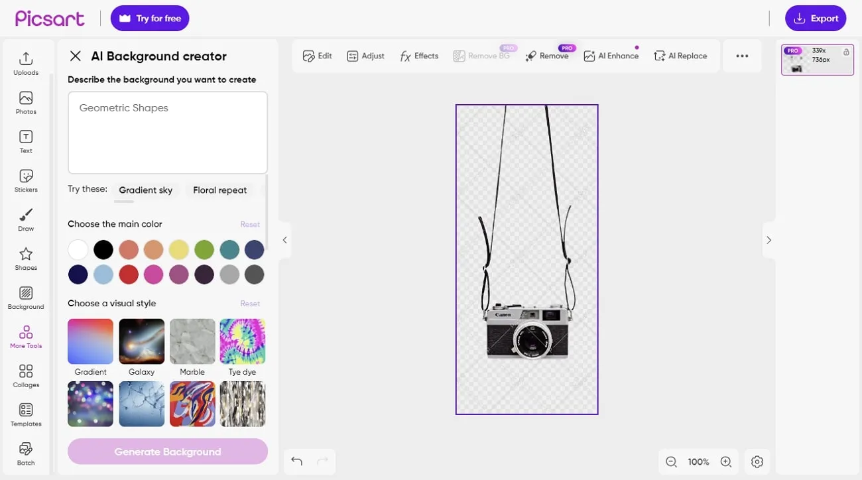
Task: Select the Effects toolbar option
Action: 418,56
